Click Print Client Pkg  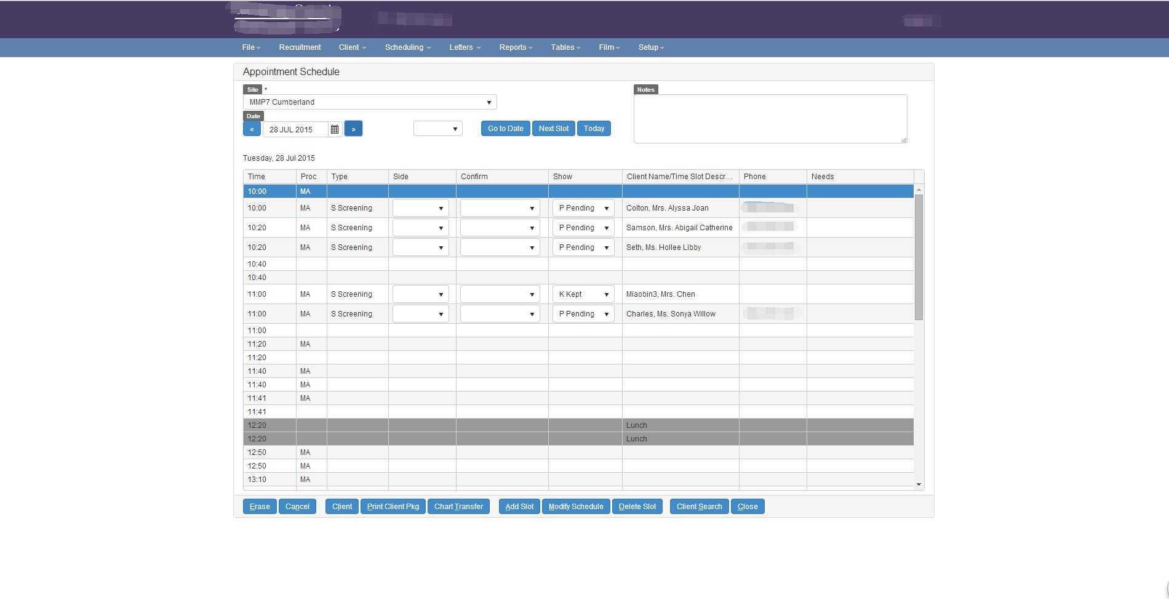click(393, 507)
